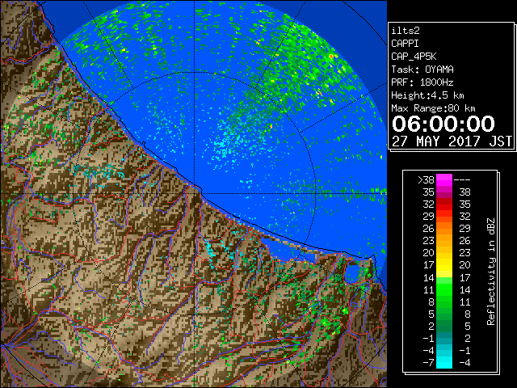Click the '06:00:00' timestamp
This screenshot has width=517, height=388.
pos(443,124)
